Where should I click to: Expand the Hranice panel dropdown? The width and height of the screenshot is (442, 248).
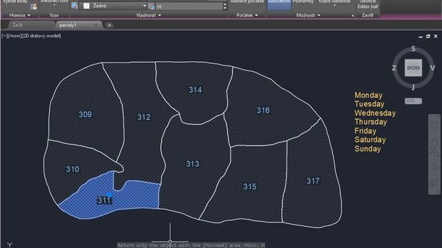(x=29, y=15)
